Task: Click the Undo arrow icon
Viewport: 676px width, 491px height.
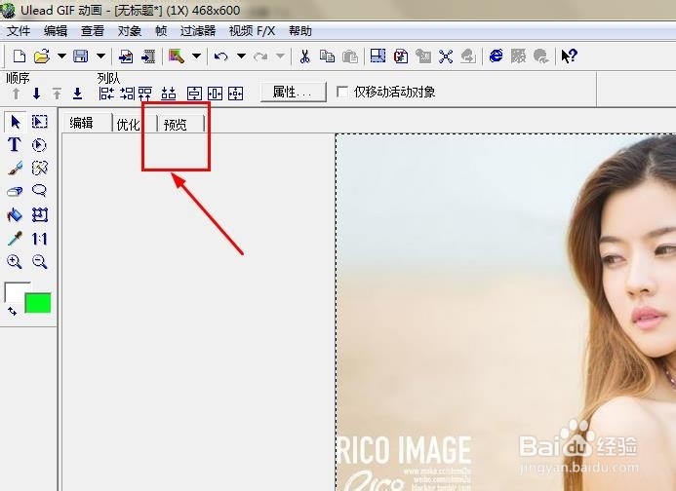Action: tap(220, 57)
